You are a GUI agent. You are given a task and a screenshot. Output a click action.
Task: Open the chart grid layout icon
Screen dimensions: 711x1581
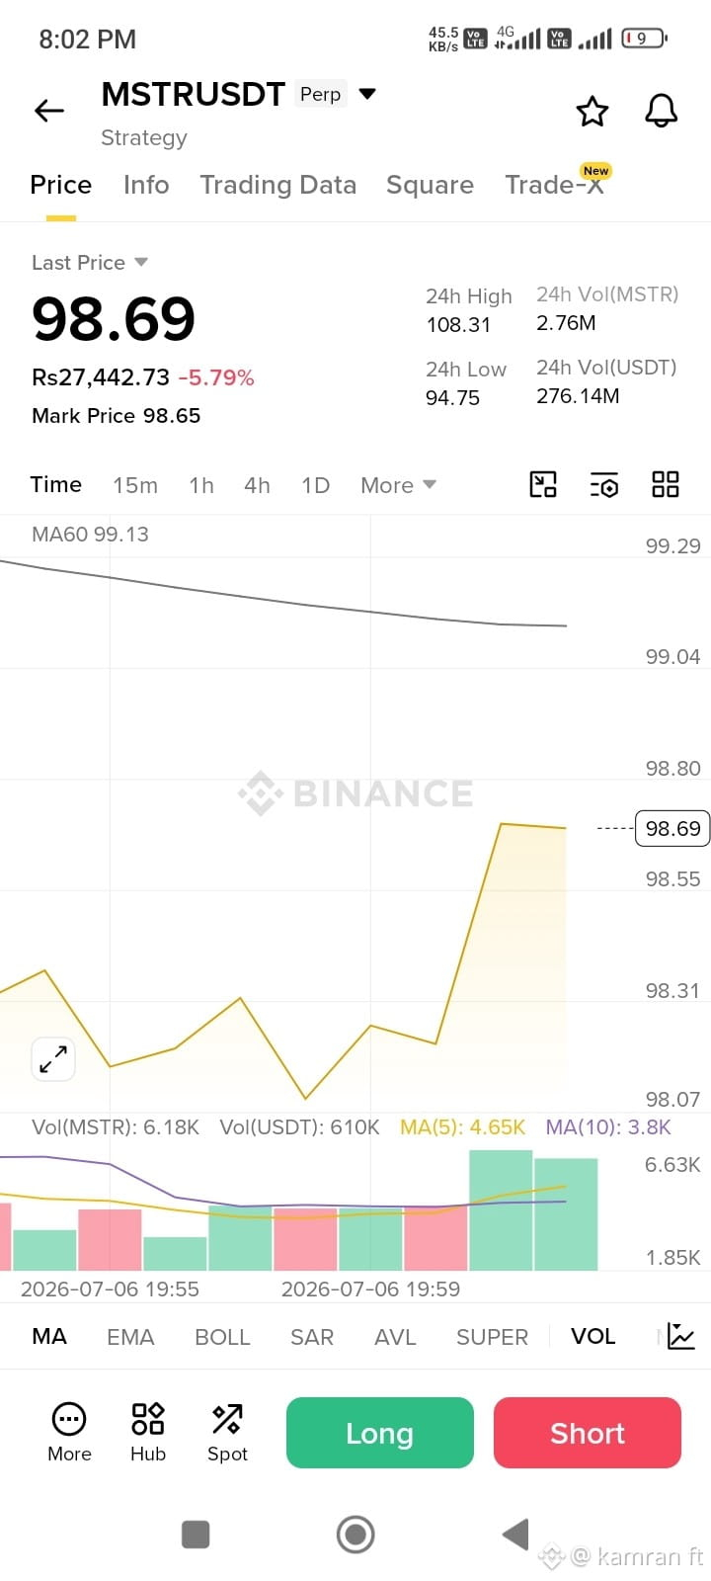tap(666, 484)
